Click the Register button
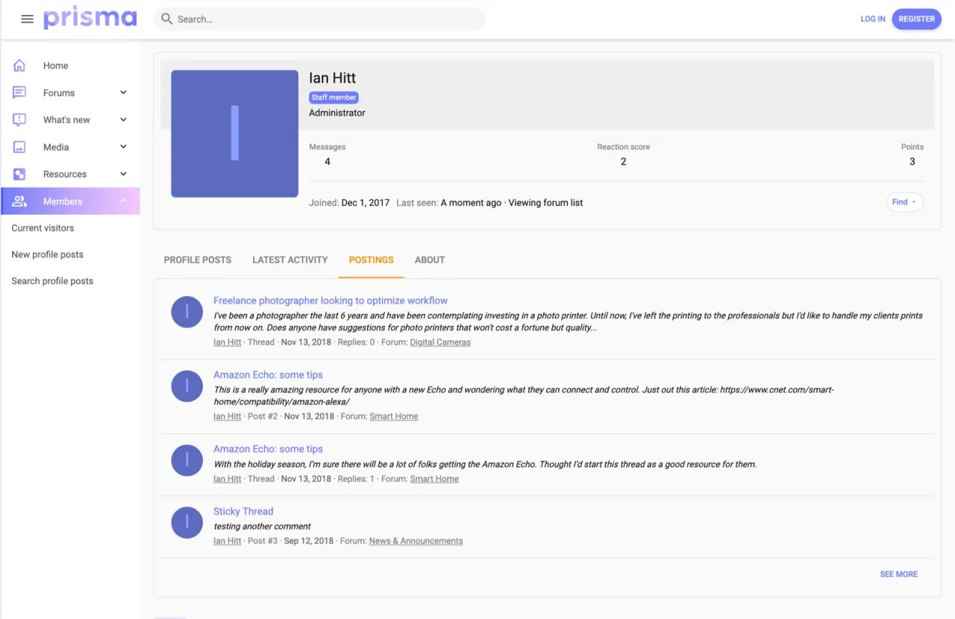This screenshot has width=955, height=619. point(916,19)
